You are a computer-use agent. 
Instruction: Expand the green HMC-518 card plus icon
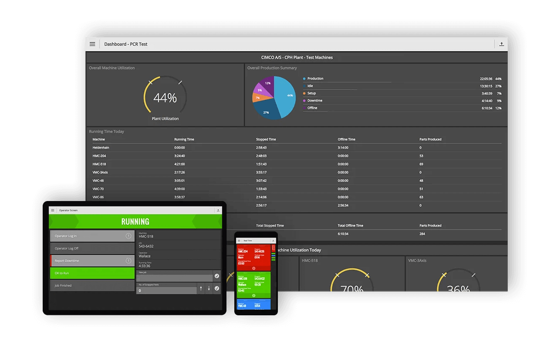pos(253,295)
